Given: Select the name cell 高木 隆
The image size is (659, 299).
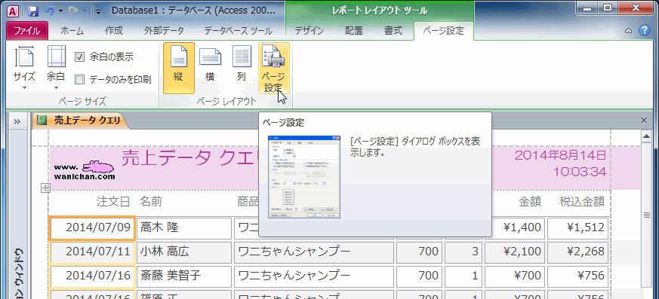Looking at the screenshot, I should pos(184,228).
